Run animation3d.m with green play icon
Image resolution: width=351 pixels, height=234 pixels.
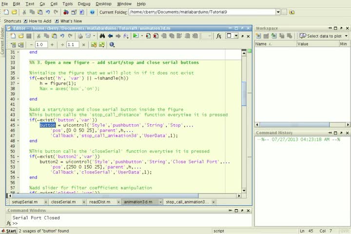click(136, 36)
